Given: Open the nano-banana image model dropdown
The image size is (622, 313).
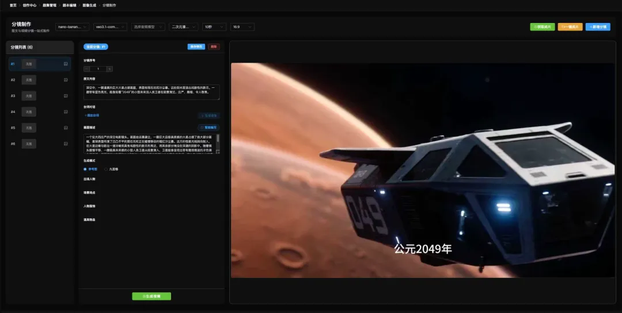Looking at the screenshot, I should coord(72,27).
